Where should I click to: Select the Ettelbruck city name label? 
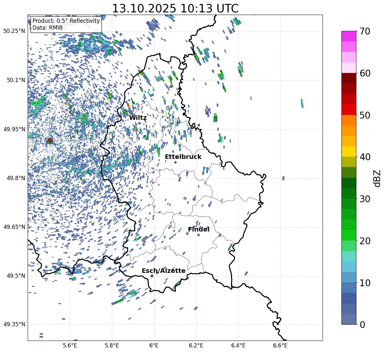183,157
